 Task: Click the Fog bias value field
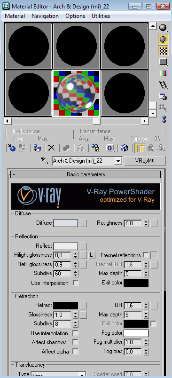tap(133, 352)
